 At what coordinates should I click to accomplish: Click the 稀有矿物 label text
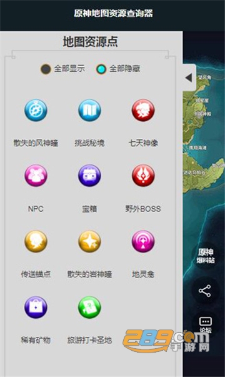pyautogui.click(x=36, y=340)
